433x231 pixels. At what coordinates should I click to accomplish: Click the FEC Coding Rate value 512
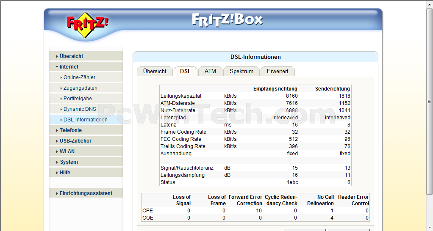coord(293,139)
